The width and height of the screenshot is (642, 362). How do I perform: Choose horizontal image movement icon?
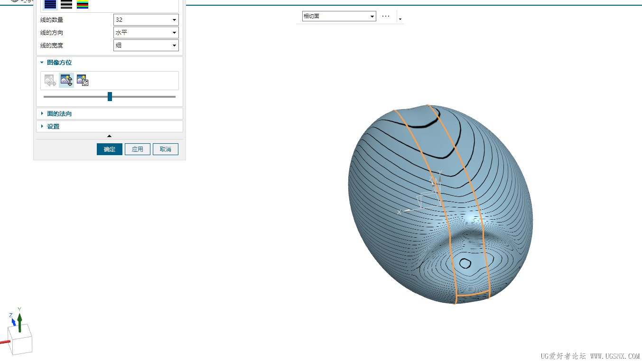[50, 81]
